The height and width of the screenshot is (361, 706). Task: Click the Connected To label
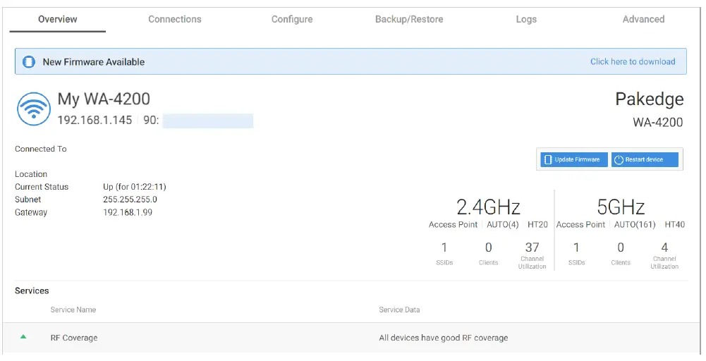[x=40, y=149]
